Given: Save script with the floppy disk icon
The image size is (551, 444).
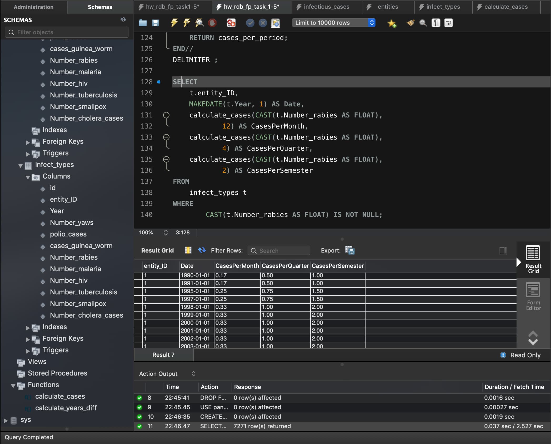Looking at the screenshot, I should click(x=156, y=23).
